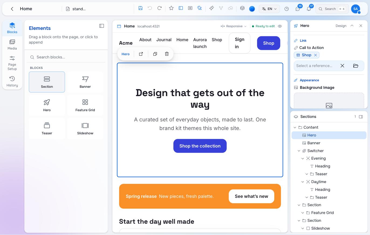Click the redo arrow icon
Image resolution: width=370 pixels, height=235 pixels.
click(159, 8)
